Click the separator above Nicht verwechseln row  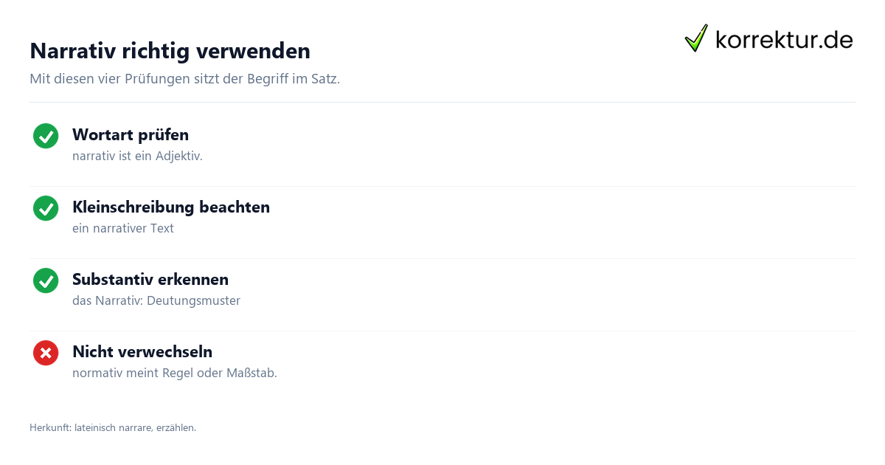(442, 331)
